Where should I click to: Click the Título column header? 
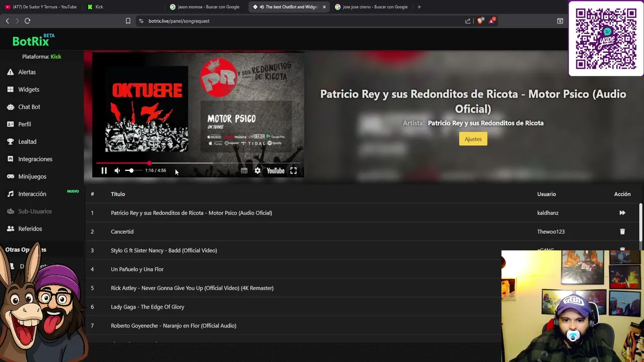click(x=118, y=194)
